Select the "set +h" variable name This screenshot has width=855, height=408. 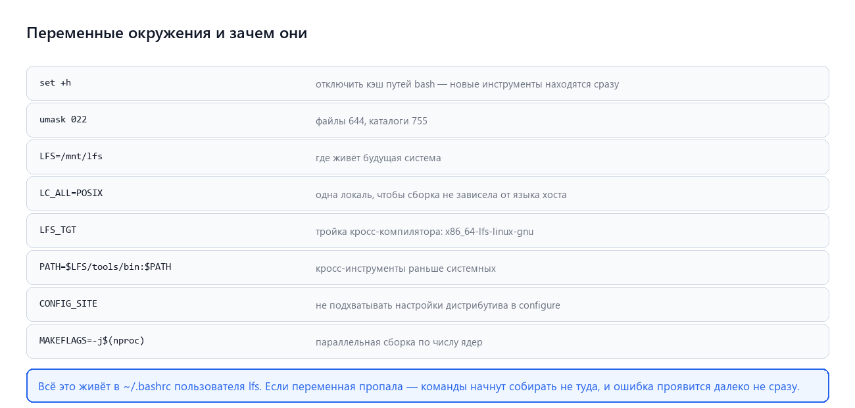coord(55,83)
